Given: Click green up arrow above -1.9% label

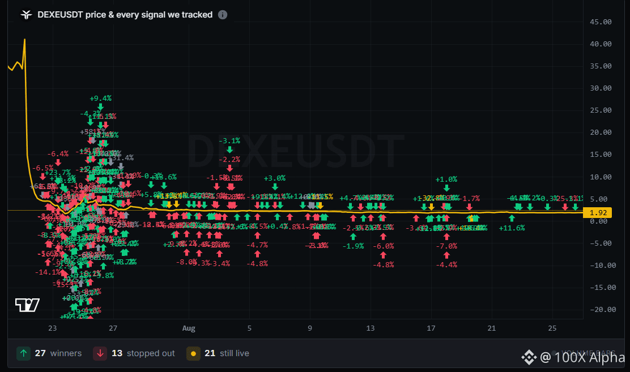Looking at the screenshot, I should (353, 237).
